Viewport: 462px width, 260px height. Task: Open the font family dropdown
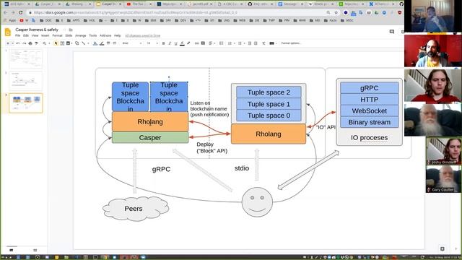tap(132, 43)
